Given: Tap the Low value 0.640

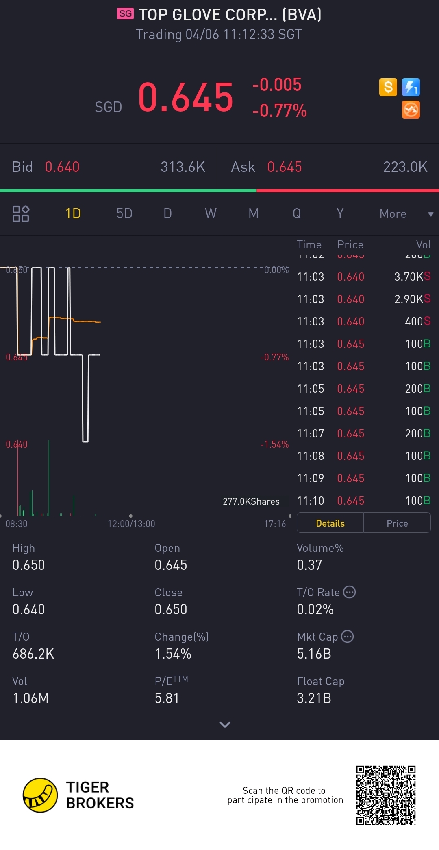Looking at the screenshot, I should [x=28, y=609].
